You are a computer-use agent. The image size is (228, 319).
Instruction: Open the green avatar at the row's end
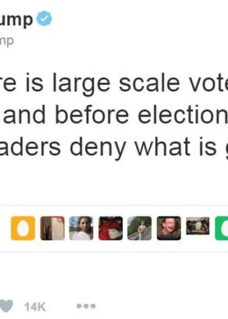pyautogui.click(x=222, y=228)
